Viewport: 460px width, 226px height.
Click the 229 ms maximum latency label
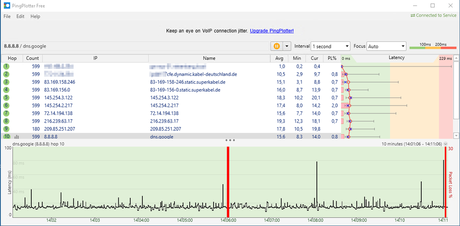point(446,58)
